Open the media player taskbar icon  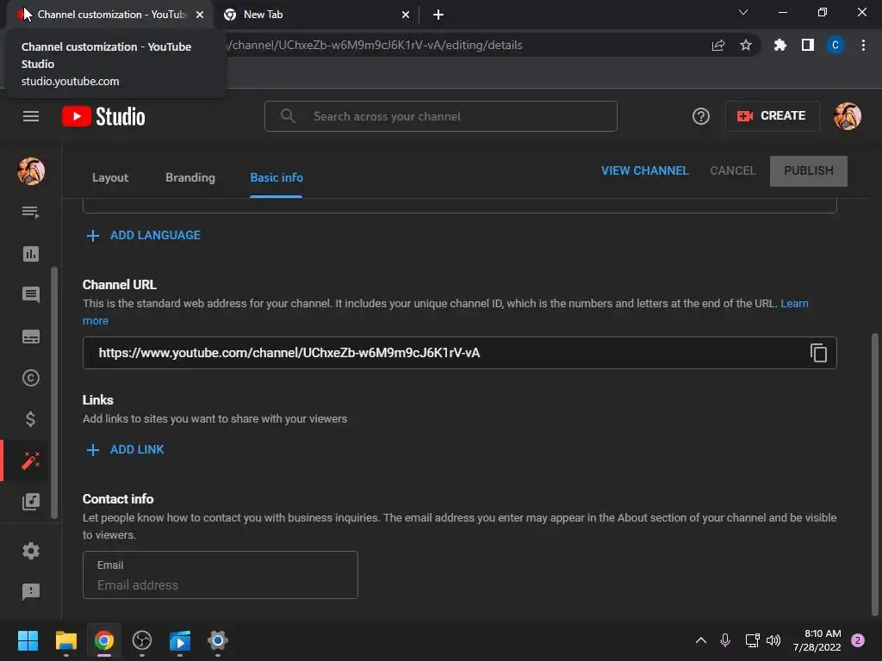[180, 640]
